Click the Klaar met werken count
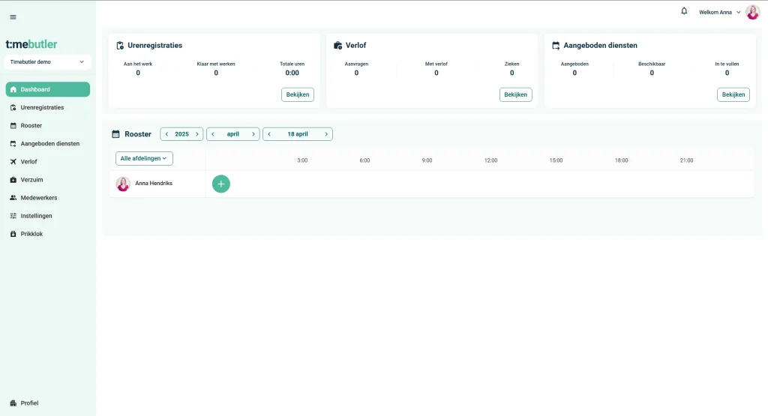The width and height of the screenshot is (768, 416). click(x=216, y=73)
